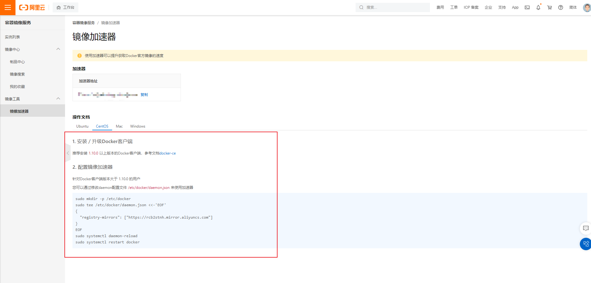Select 镜像加速器 in sidebar

point(33,111)
